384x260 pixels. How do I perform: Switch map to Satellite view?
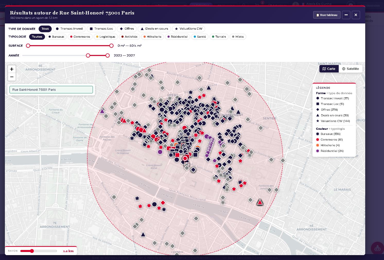(x=350, y=69)
